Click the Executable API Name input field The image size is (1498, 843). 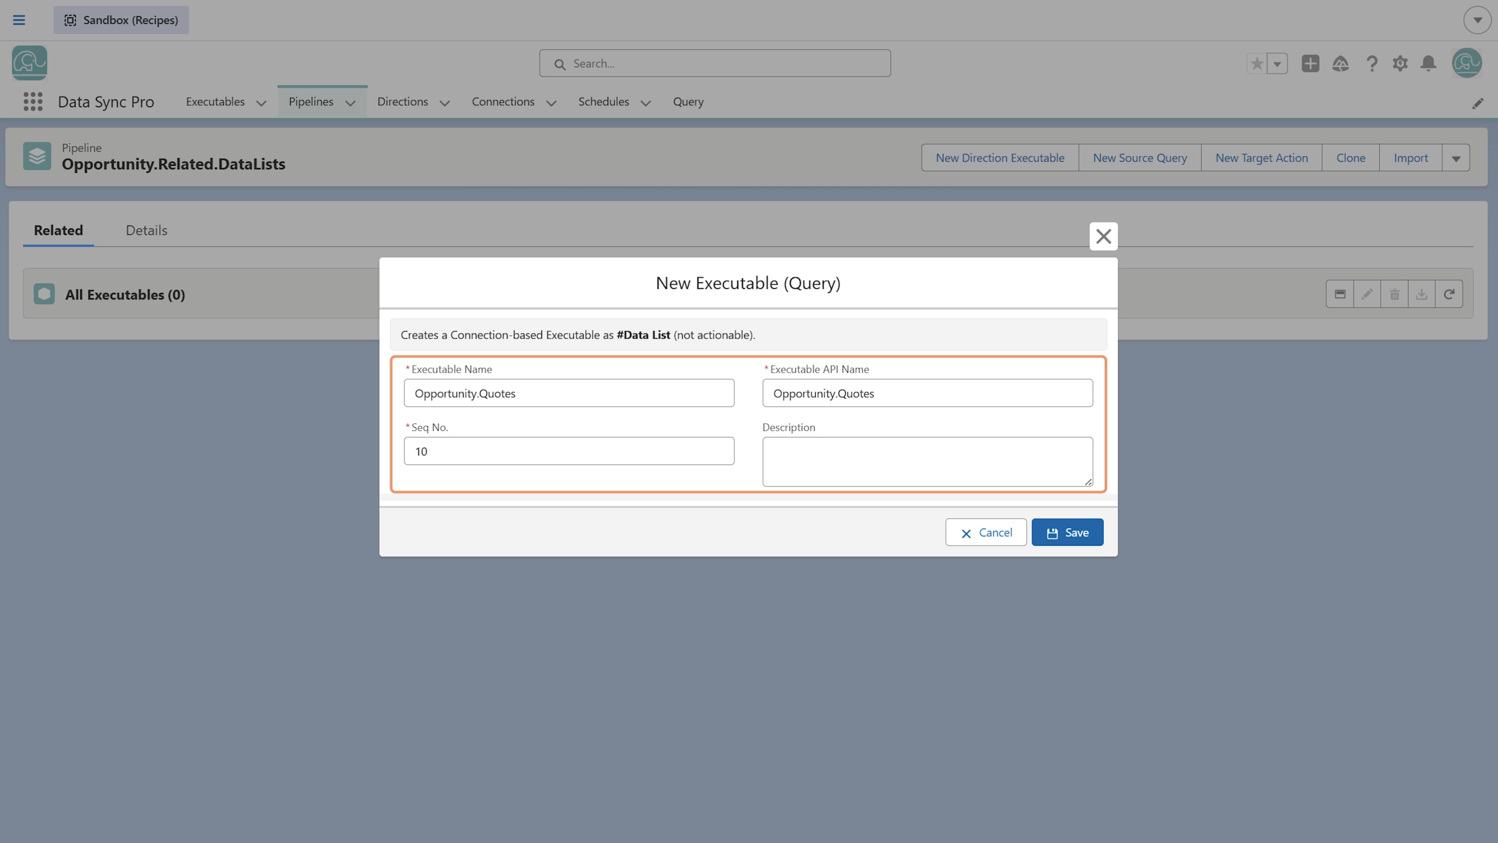(928, 393)
